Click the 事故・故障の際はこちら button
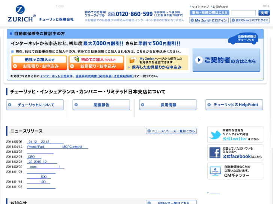 210,13
